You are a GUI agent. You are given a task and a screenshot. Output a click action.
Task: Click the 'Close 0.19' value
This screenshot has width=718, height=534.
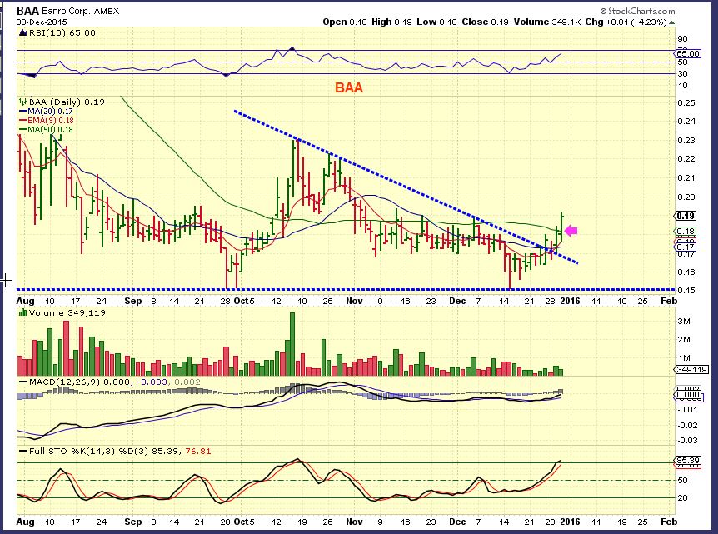point(485,22)
